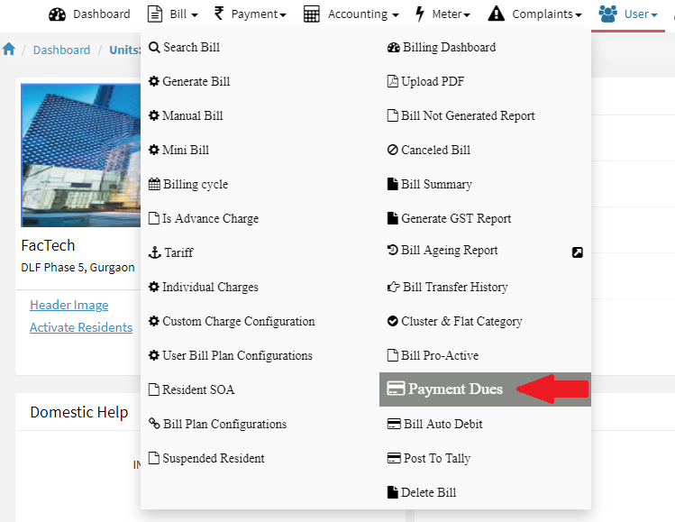This screenshot has width=675, height=522.
Task: Choose Generate GST Report entry
Action: [x=450, y=218]
